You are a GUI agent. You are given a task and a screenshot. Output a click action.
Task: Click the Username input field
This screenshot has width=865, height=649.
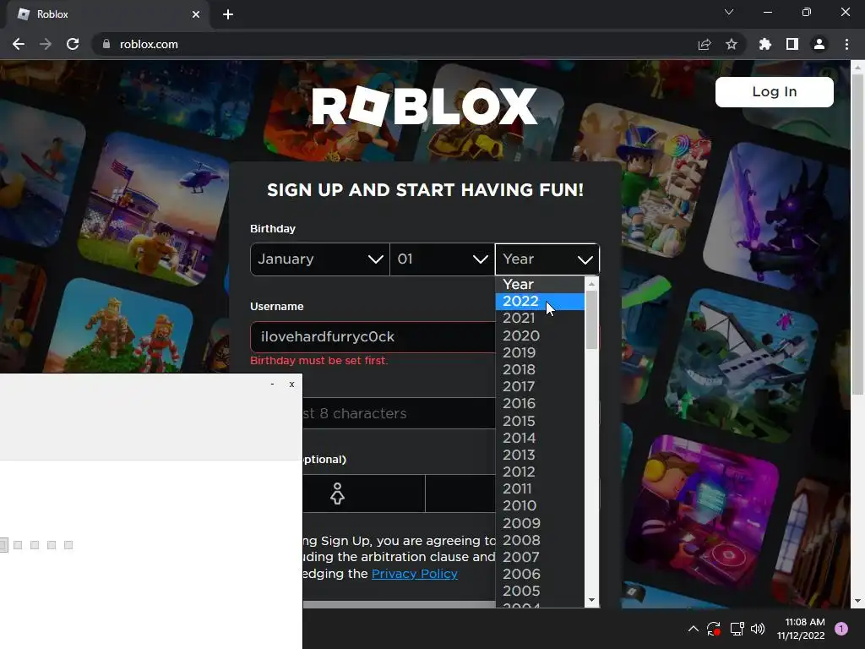pos(373,336)
